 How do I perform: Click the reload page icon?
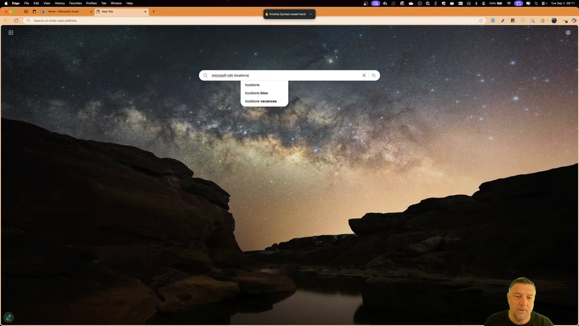(16, 20)
